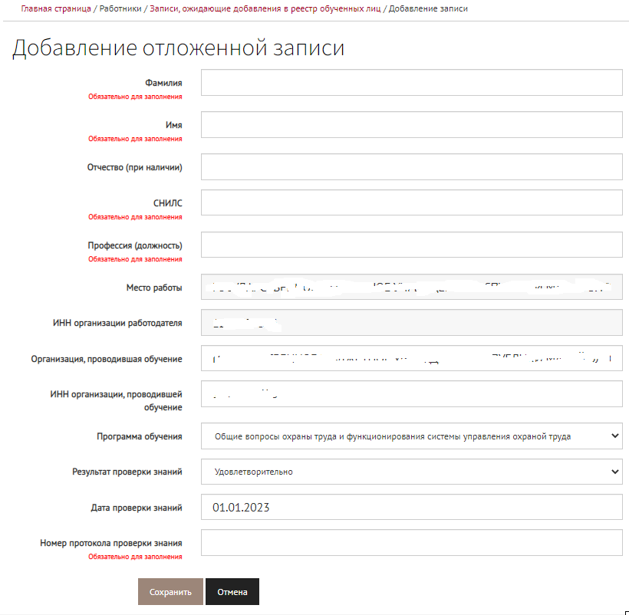Focus the Номер протокола проверки знания field

[412, 542]
